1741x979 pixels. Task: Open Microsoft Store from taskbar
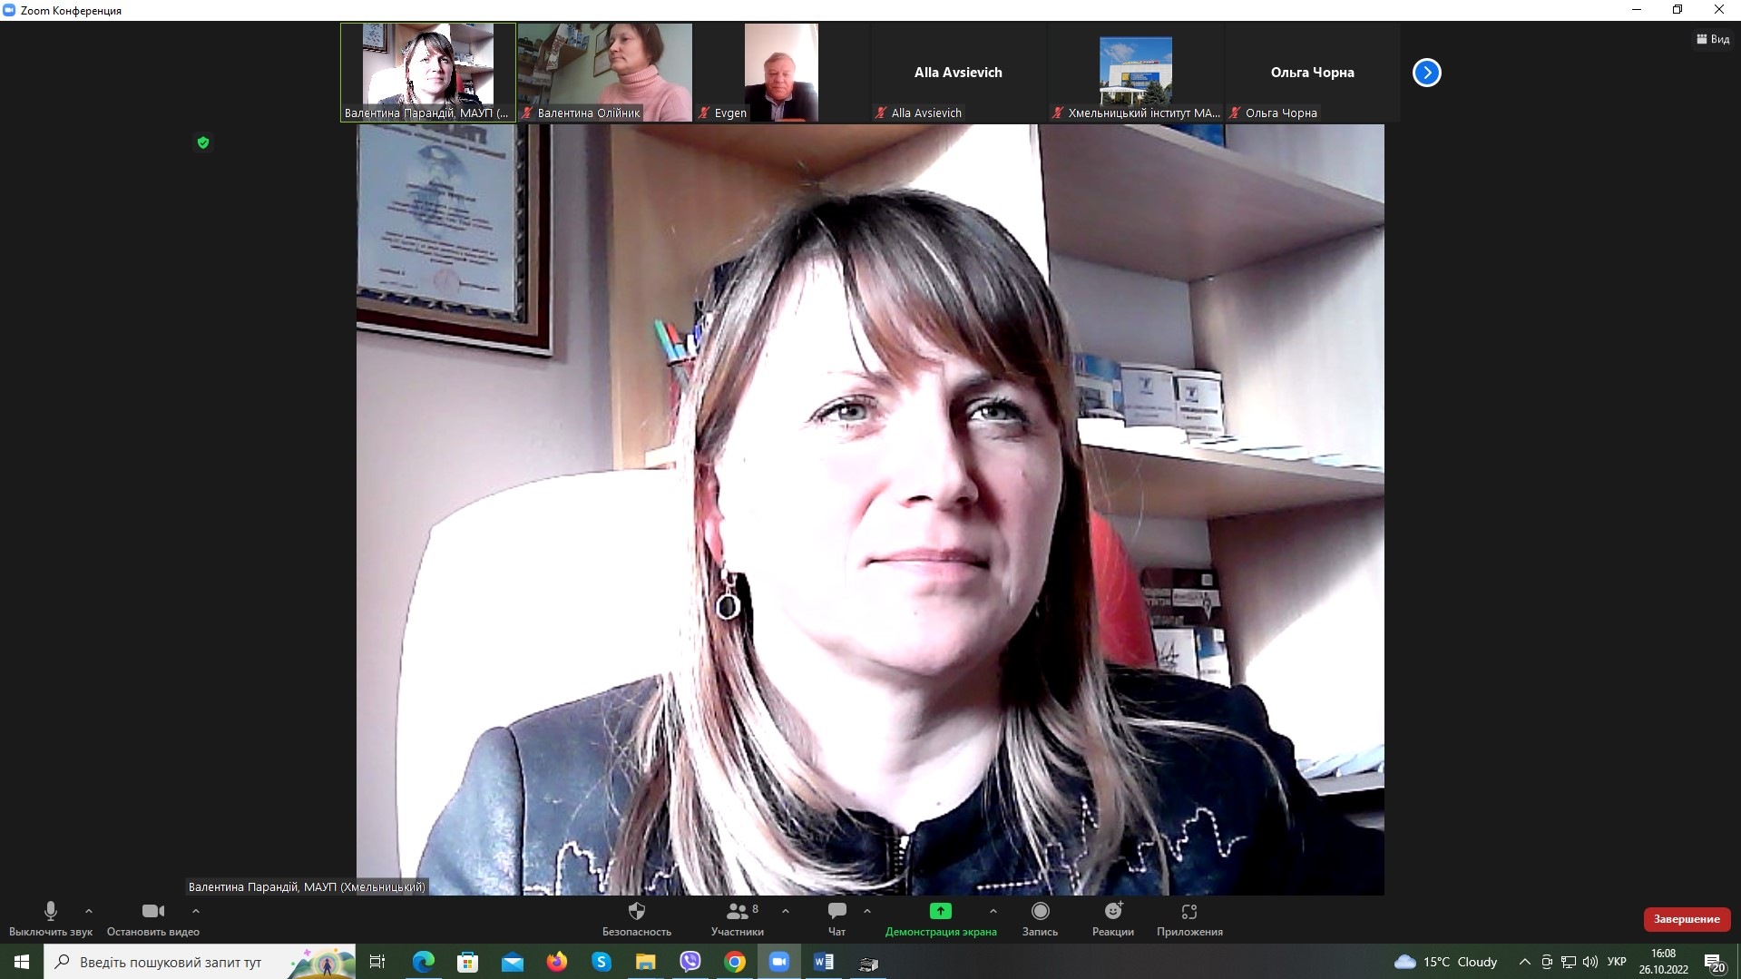click(x=468, y=962)
